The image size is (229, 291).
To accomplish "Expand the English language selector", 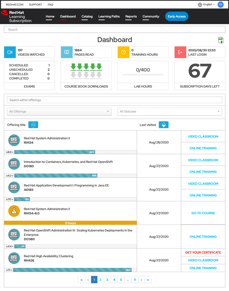I will [206, 4].
